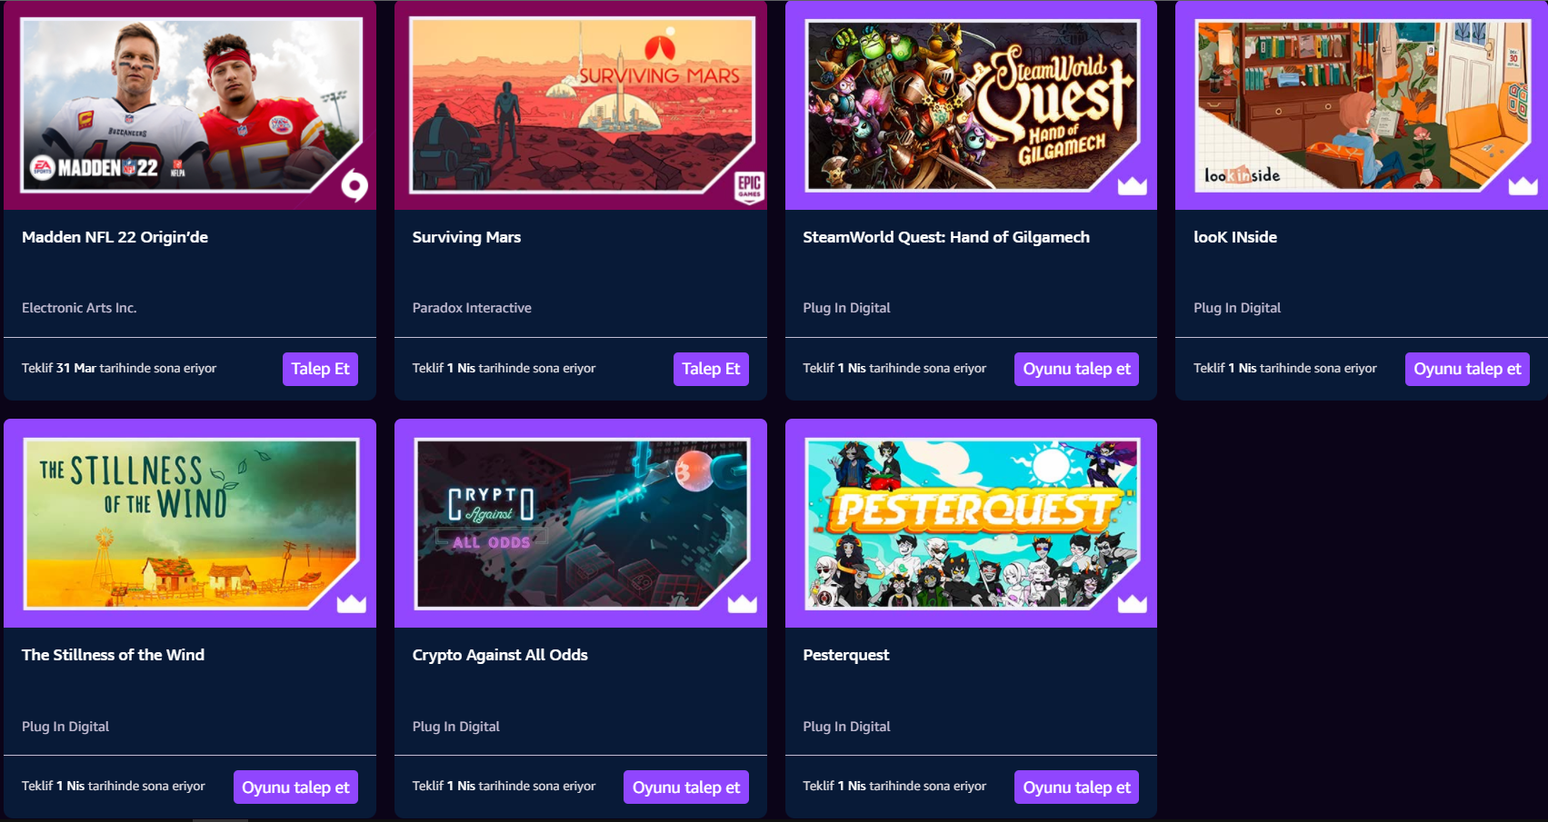Open the Crypto Against All Odds title
Screen dimensions: 1548x822
pos(500,655)
